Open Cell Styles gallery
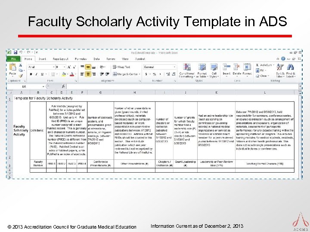 (214, 70)
